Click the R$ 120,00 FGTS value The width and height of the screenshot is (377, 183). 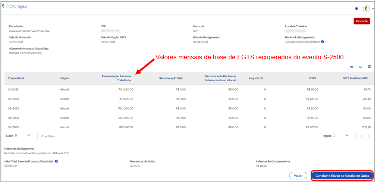[x=312, y=99]
